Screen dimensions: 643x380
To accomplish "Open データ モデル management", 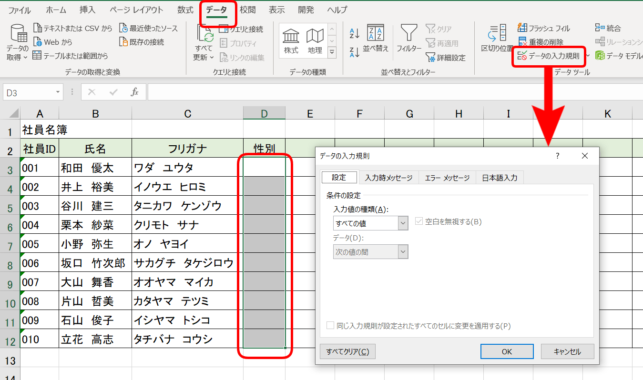I will tap(619, 56).
